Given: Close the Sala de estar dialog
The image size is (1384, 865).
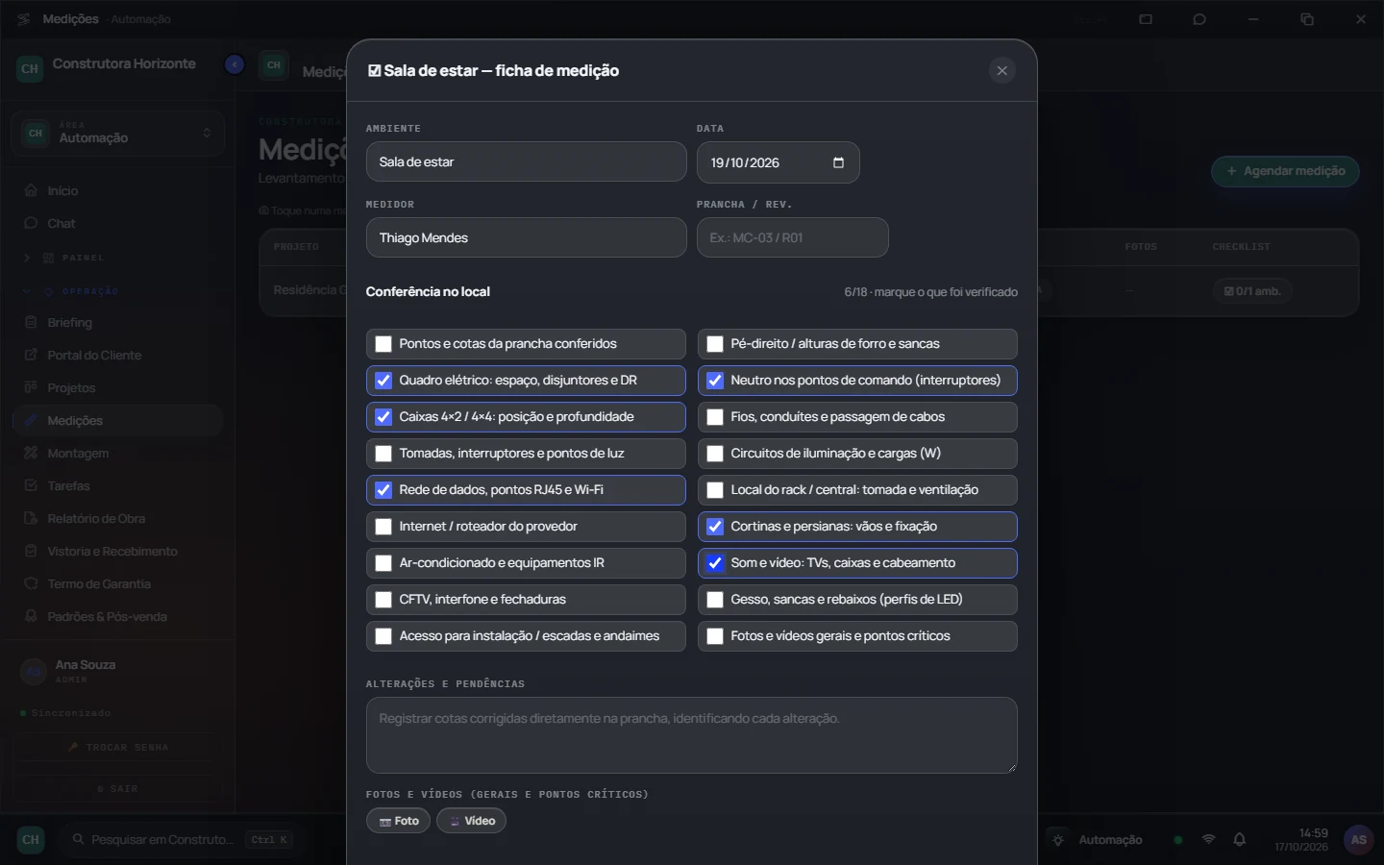Looking at the screenshot, I should tap(1001, 70).
